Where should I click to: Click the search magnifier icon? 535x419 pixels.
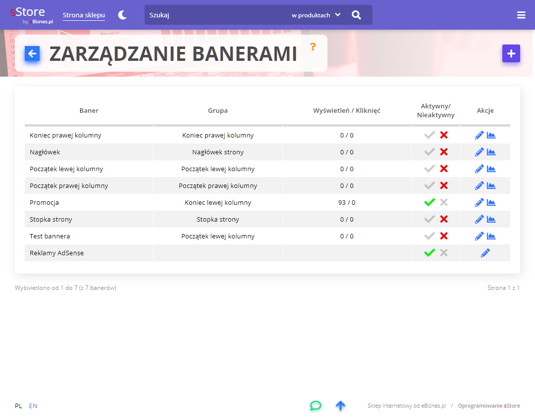(x=356, y=15)
